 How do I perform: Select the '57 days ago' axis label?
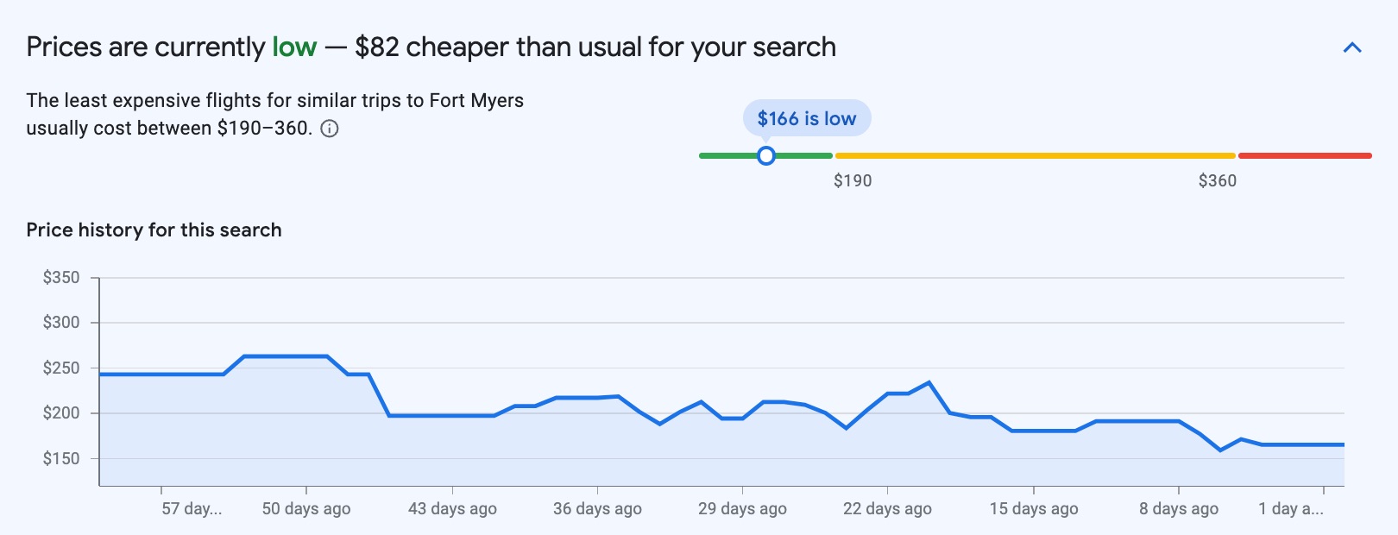click(x=191, y=509)
